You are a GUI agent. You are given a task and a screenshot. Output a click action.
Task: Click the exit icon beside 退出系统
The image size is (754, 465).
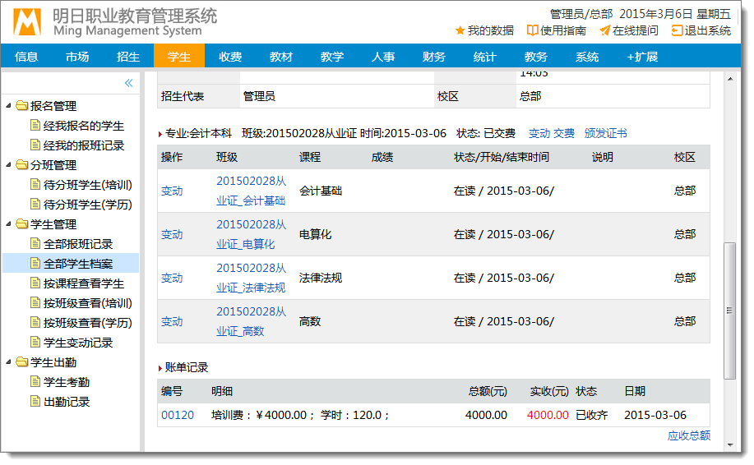677,30
